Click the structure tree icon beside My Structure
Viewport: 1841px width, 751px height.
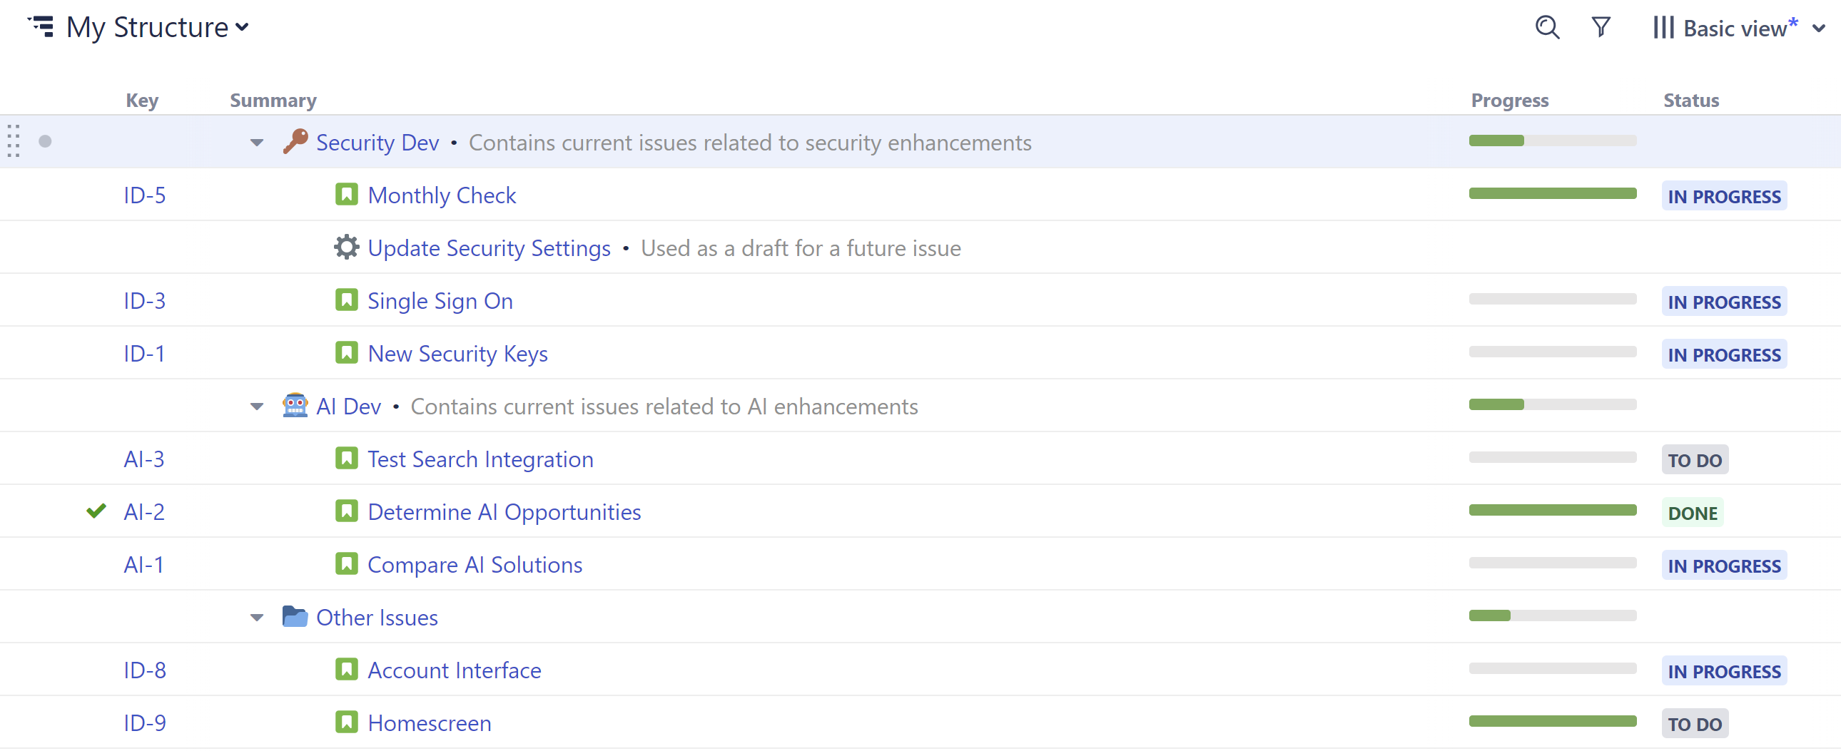(41, 26)
